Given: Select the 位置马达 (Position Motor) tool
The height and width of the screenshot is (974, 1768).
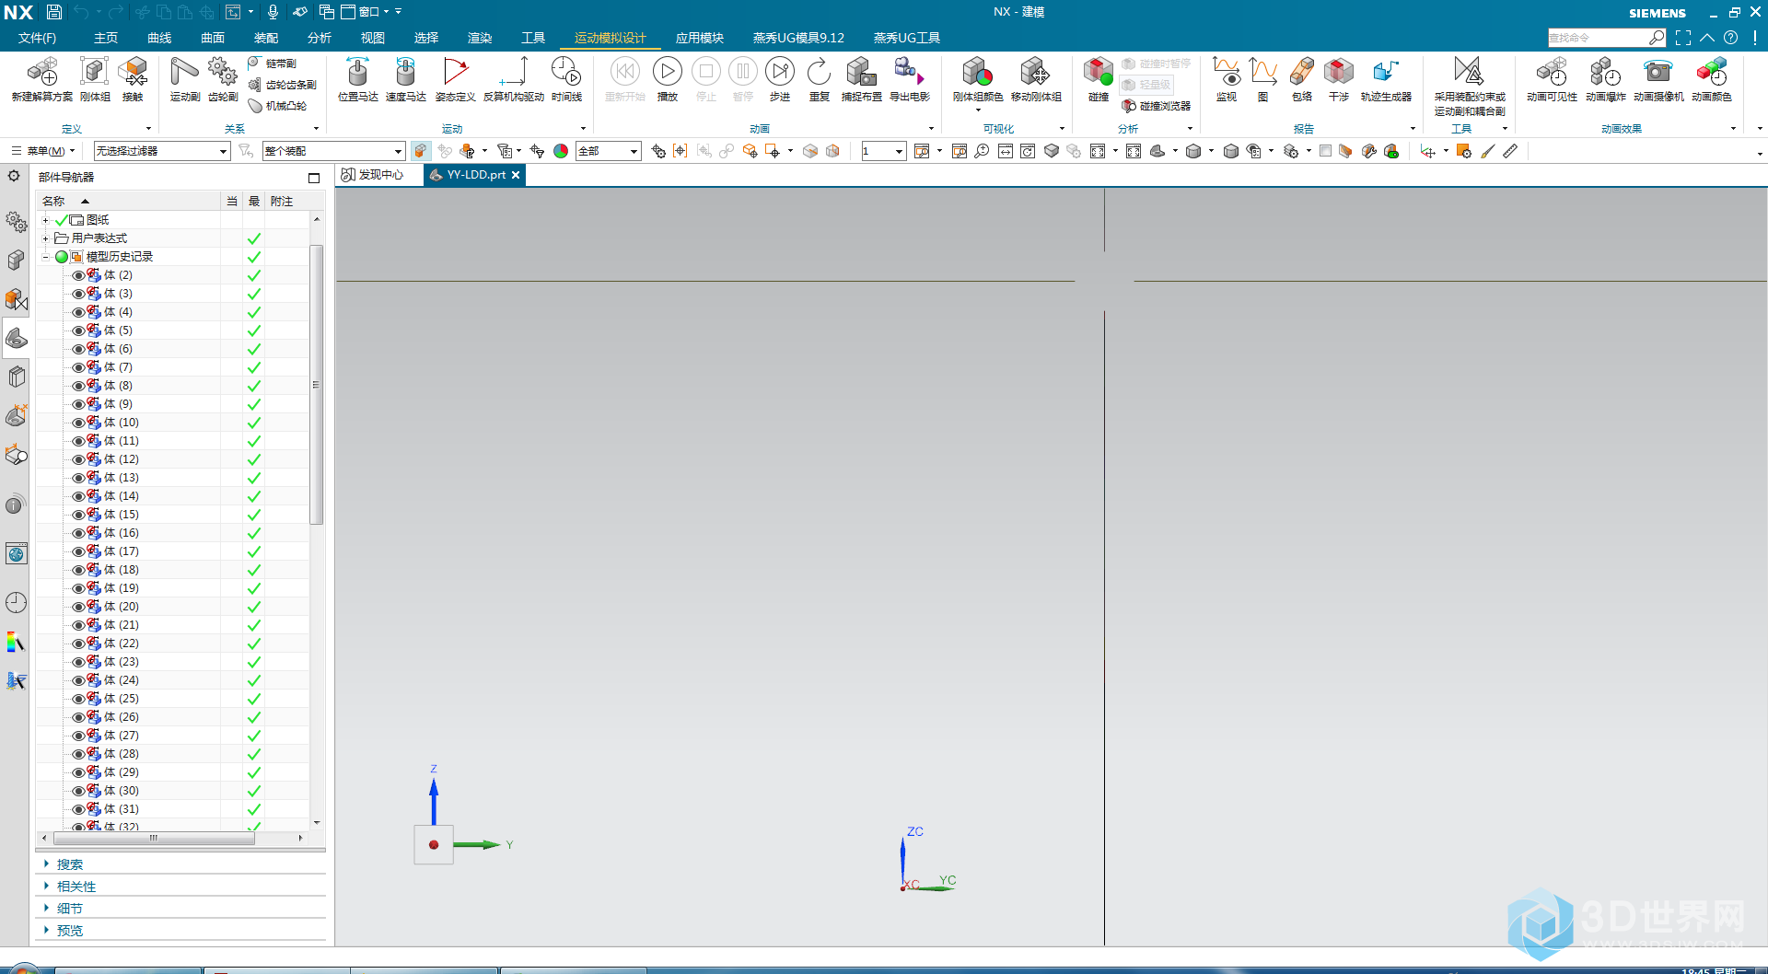Looking at the screenshot, I should [x=358, y=78].
